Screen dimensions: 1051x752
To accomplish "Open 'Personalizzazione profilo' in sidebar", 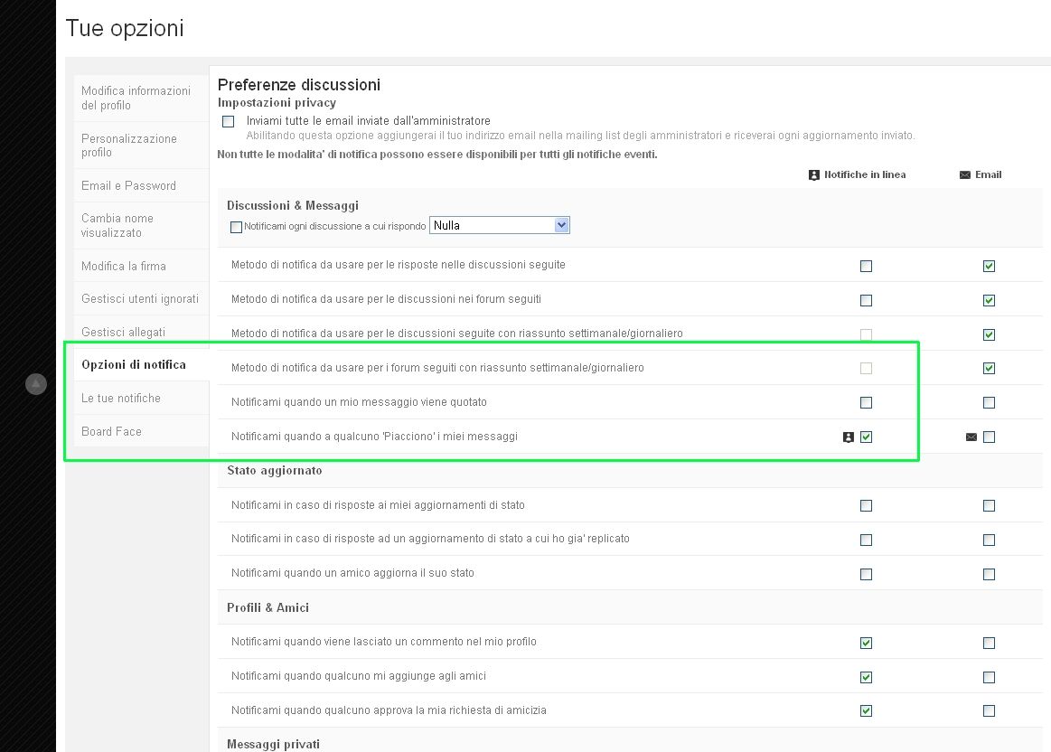I will 129,146.
